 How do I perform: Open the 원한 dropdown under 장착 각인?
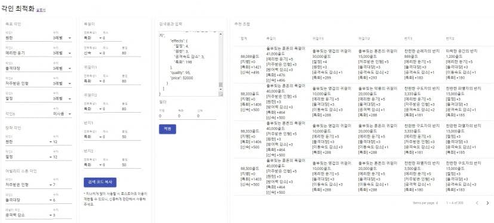coord(29,142)
